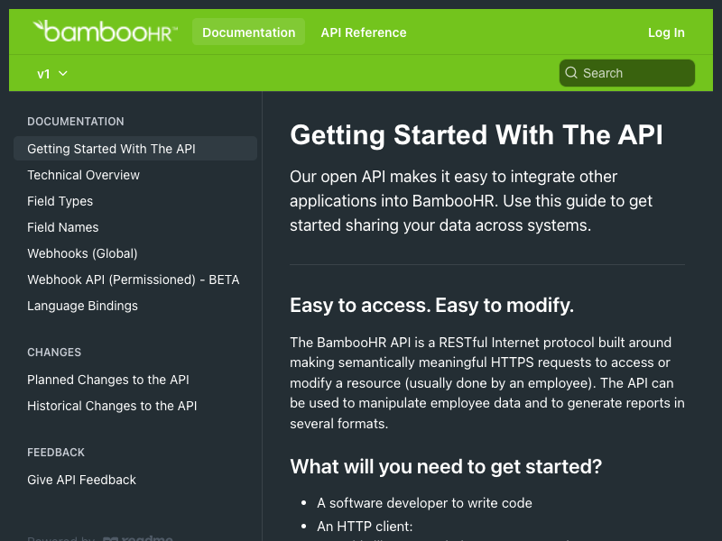The height and width of the screenshot is (541, 722).
Task: View Planned Changes to the API
Action: tap(108, 380)
